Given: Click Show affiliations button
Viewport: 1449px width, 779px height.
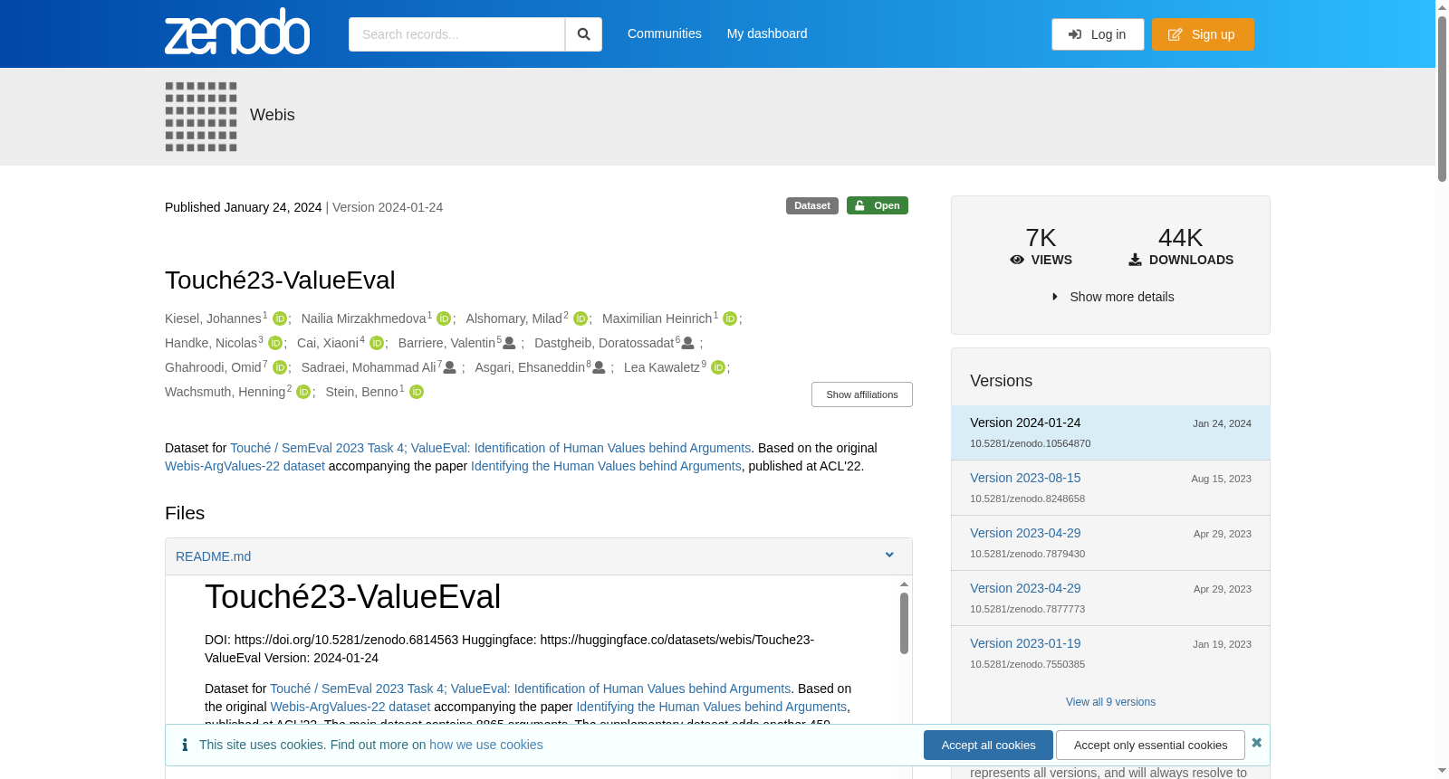Looking at the screenshot, I should tap(861, 394).
